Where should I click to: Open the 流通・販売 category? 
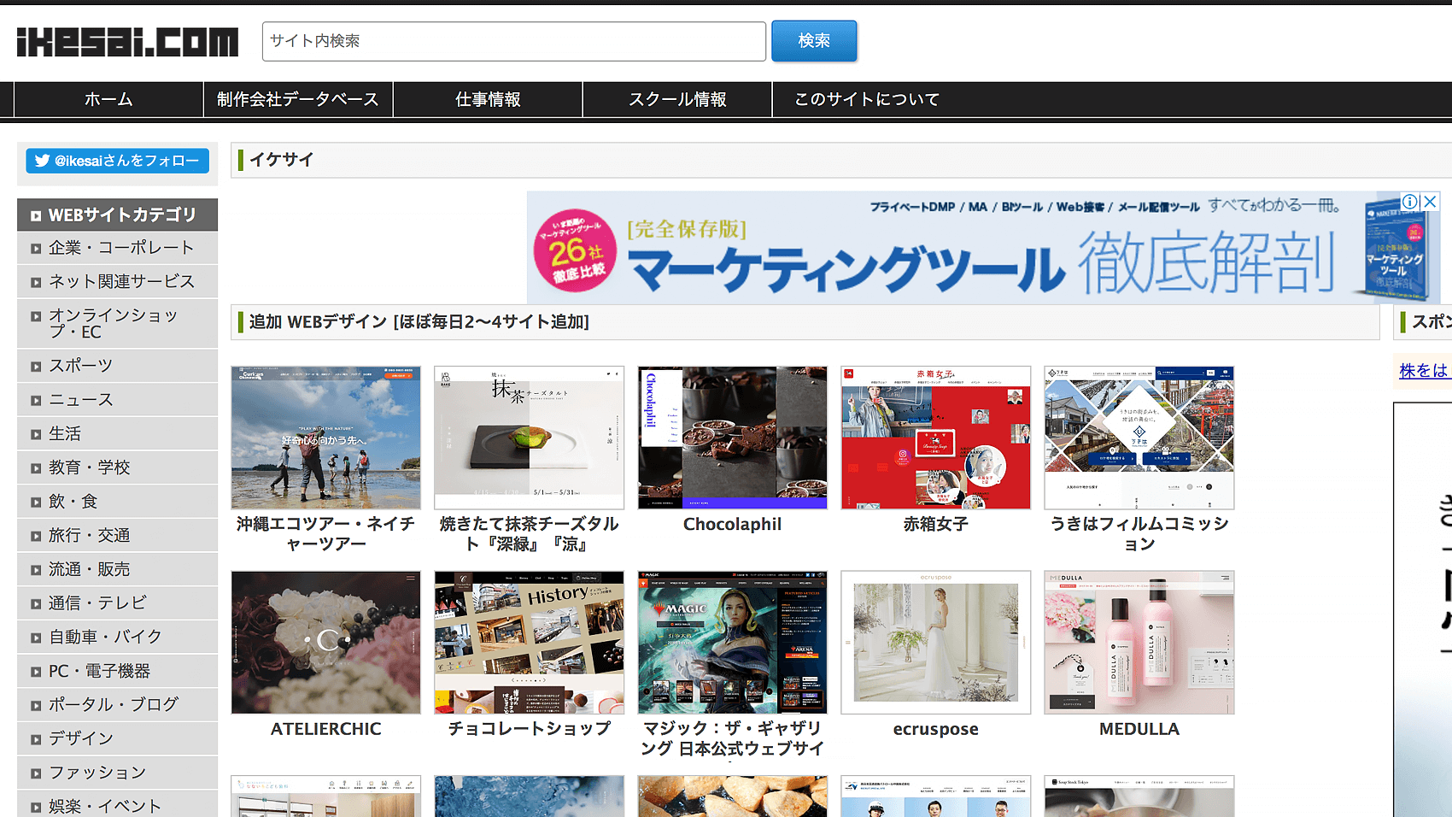pos(118,569)
